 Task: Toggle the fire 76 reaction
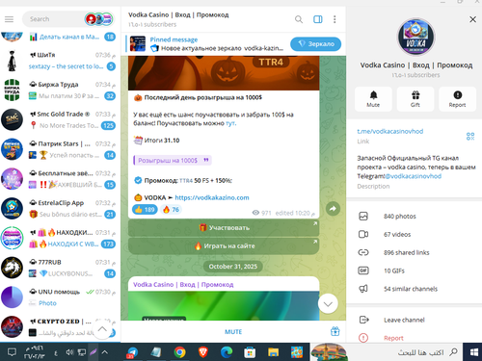[x=171, y=210]
